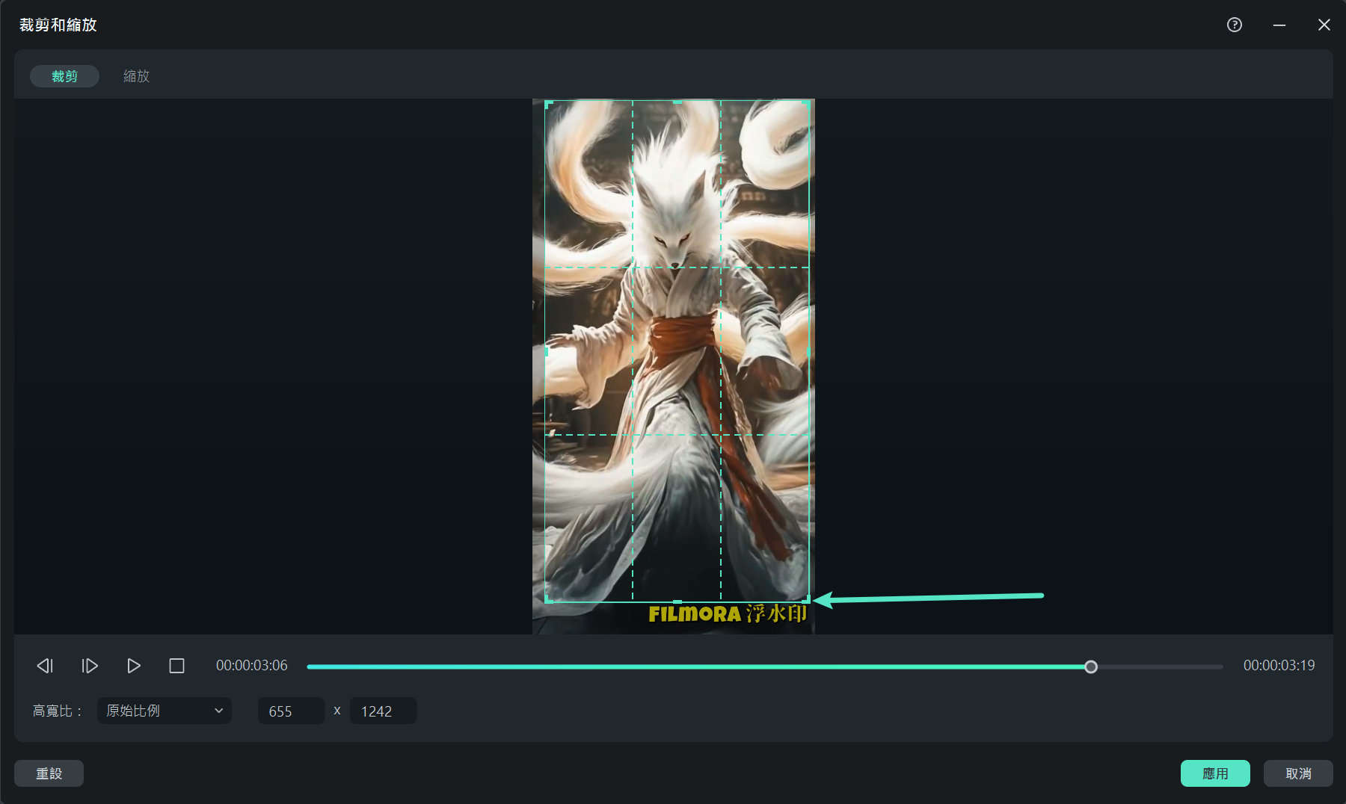Click the bottom-left crop corner handle

pyautogui.click(x=547, y=600)
